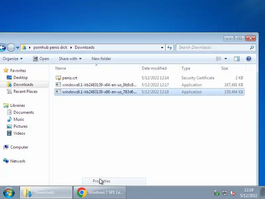Viewport: 265px width, 199px height.
Task: Select Libraries in the navigation pane
Action: pos(18,105)
